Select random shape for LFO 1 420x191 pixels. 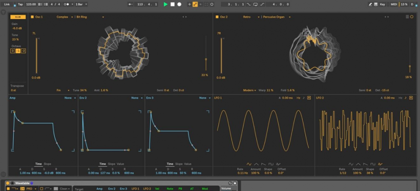(x=278, y=164)
